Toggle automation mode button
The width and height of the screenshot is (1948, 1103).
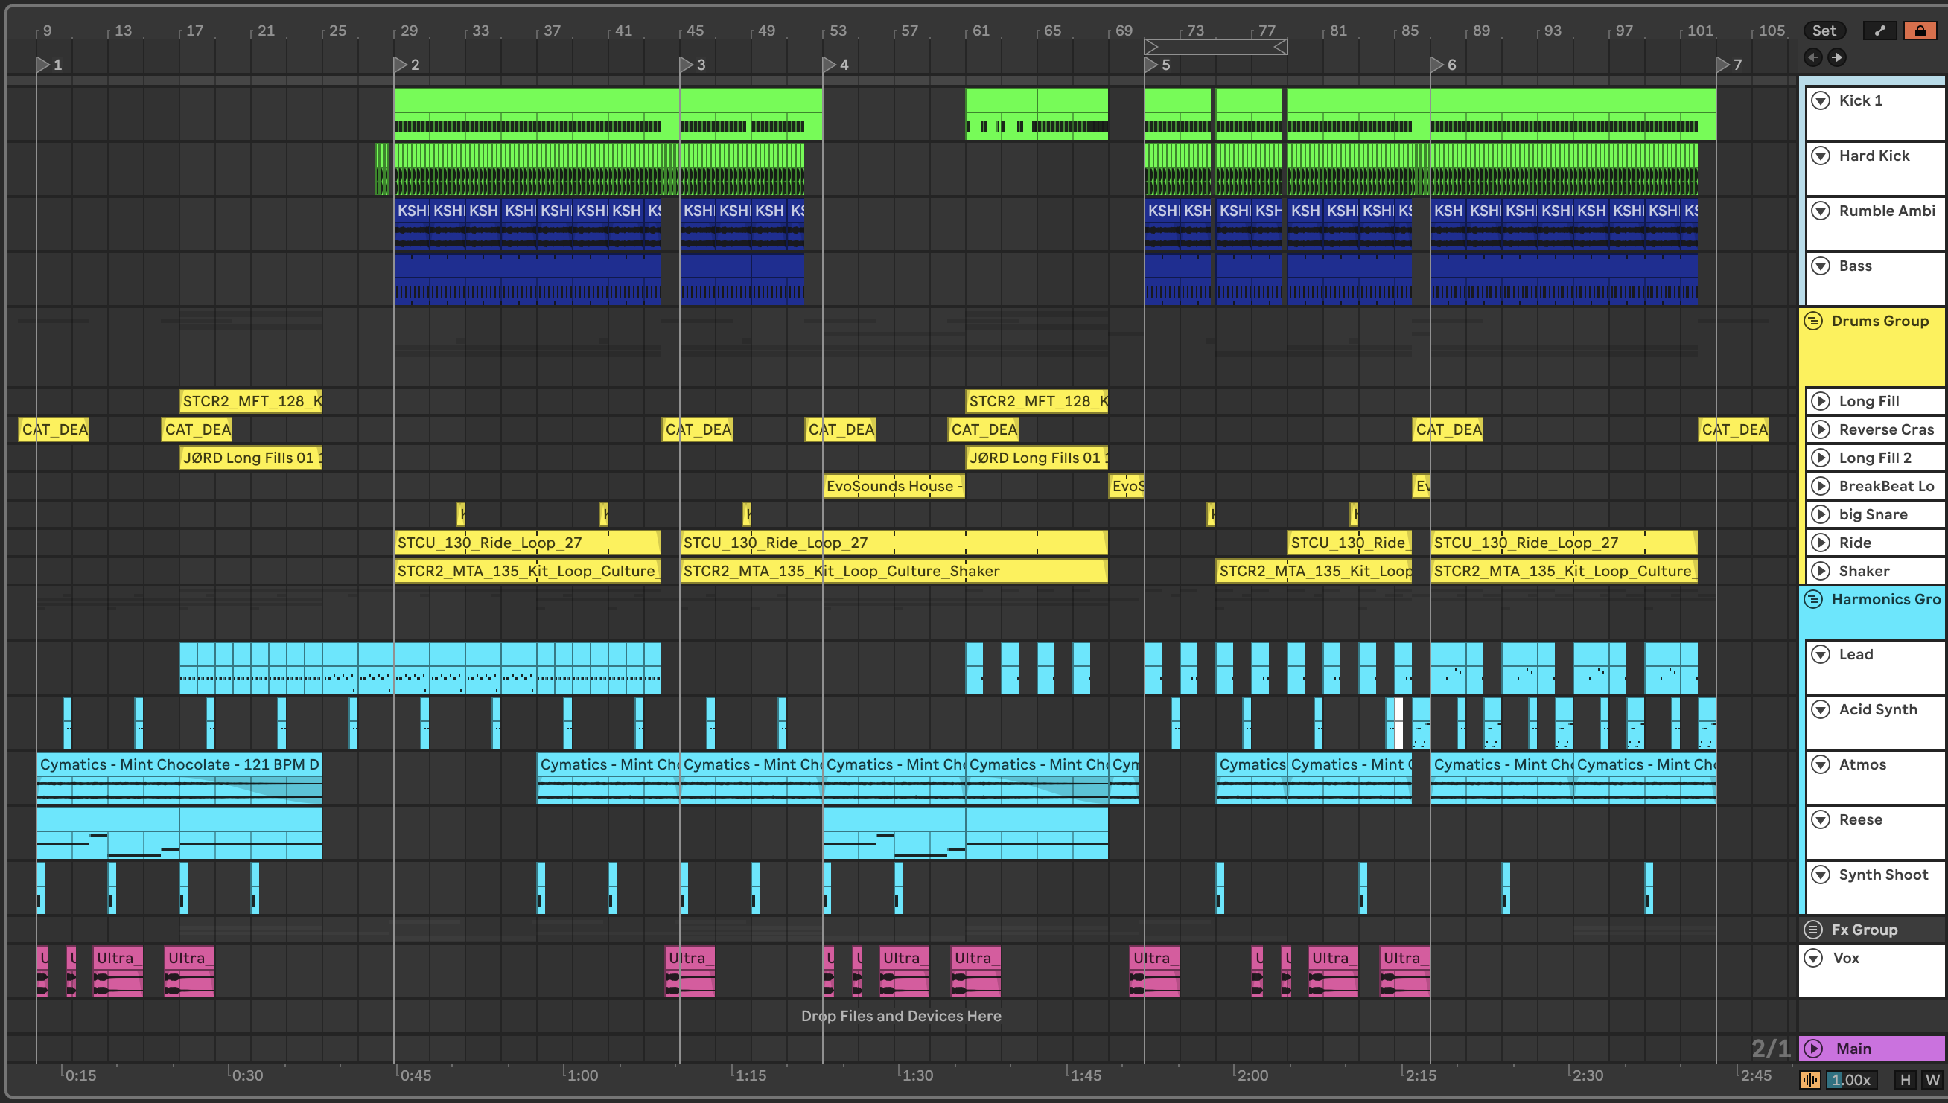(1880, 31)
